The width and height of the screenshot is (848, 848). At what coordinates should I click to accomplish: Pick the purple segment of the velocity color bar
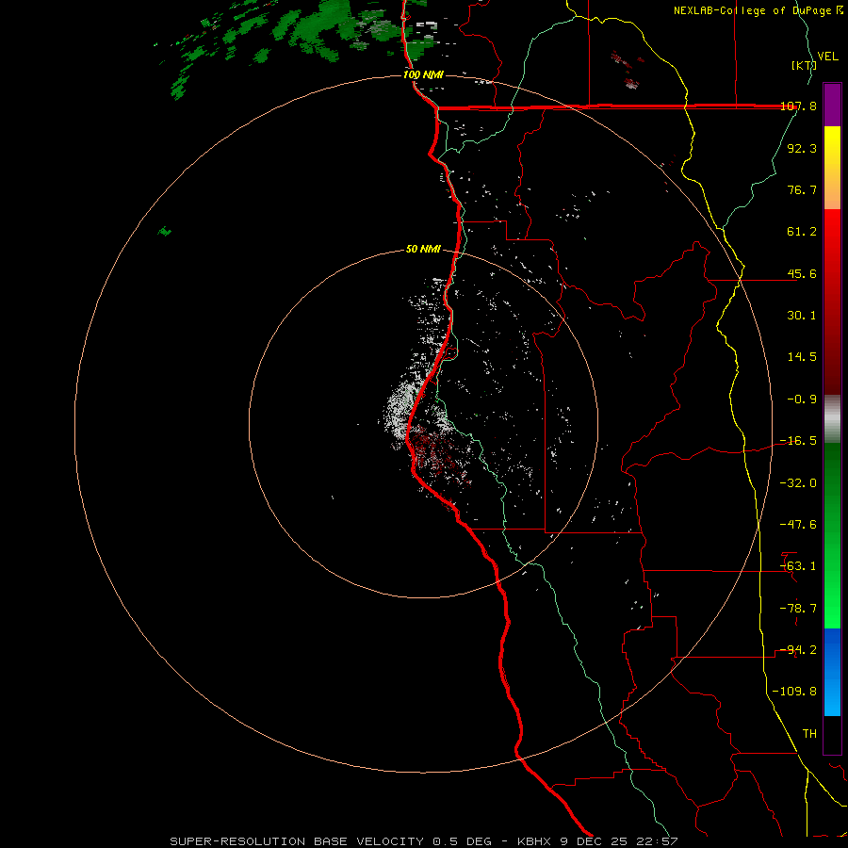(x=832, y=105)
